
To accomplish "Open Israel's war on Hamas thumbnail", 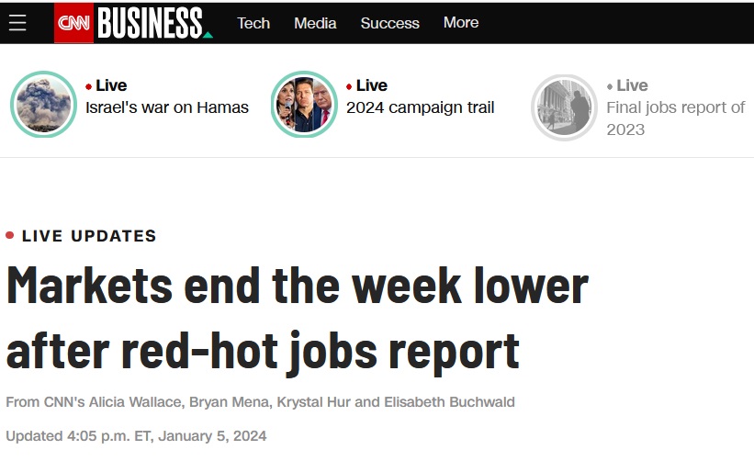I will click(x=43, y=105).
